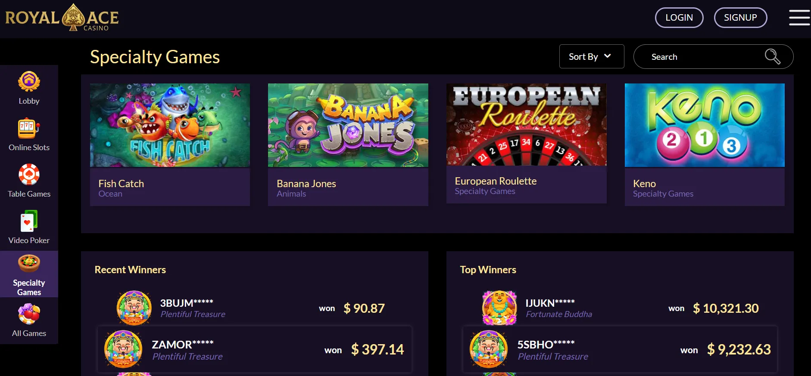Image resolution: width=811 pixels, height=376 pixels.
Task: Navigate to All Games from the sidebar
Action: pos(29,321)
